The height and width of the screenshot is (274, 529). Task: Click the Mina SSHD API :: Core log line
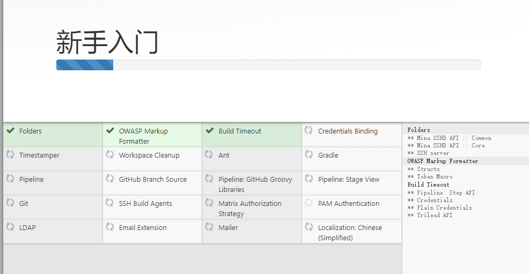[446, 145]
